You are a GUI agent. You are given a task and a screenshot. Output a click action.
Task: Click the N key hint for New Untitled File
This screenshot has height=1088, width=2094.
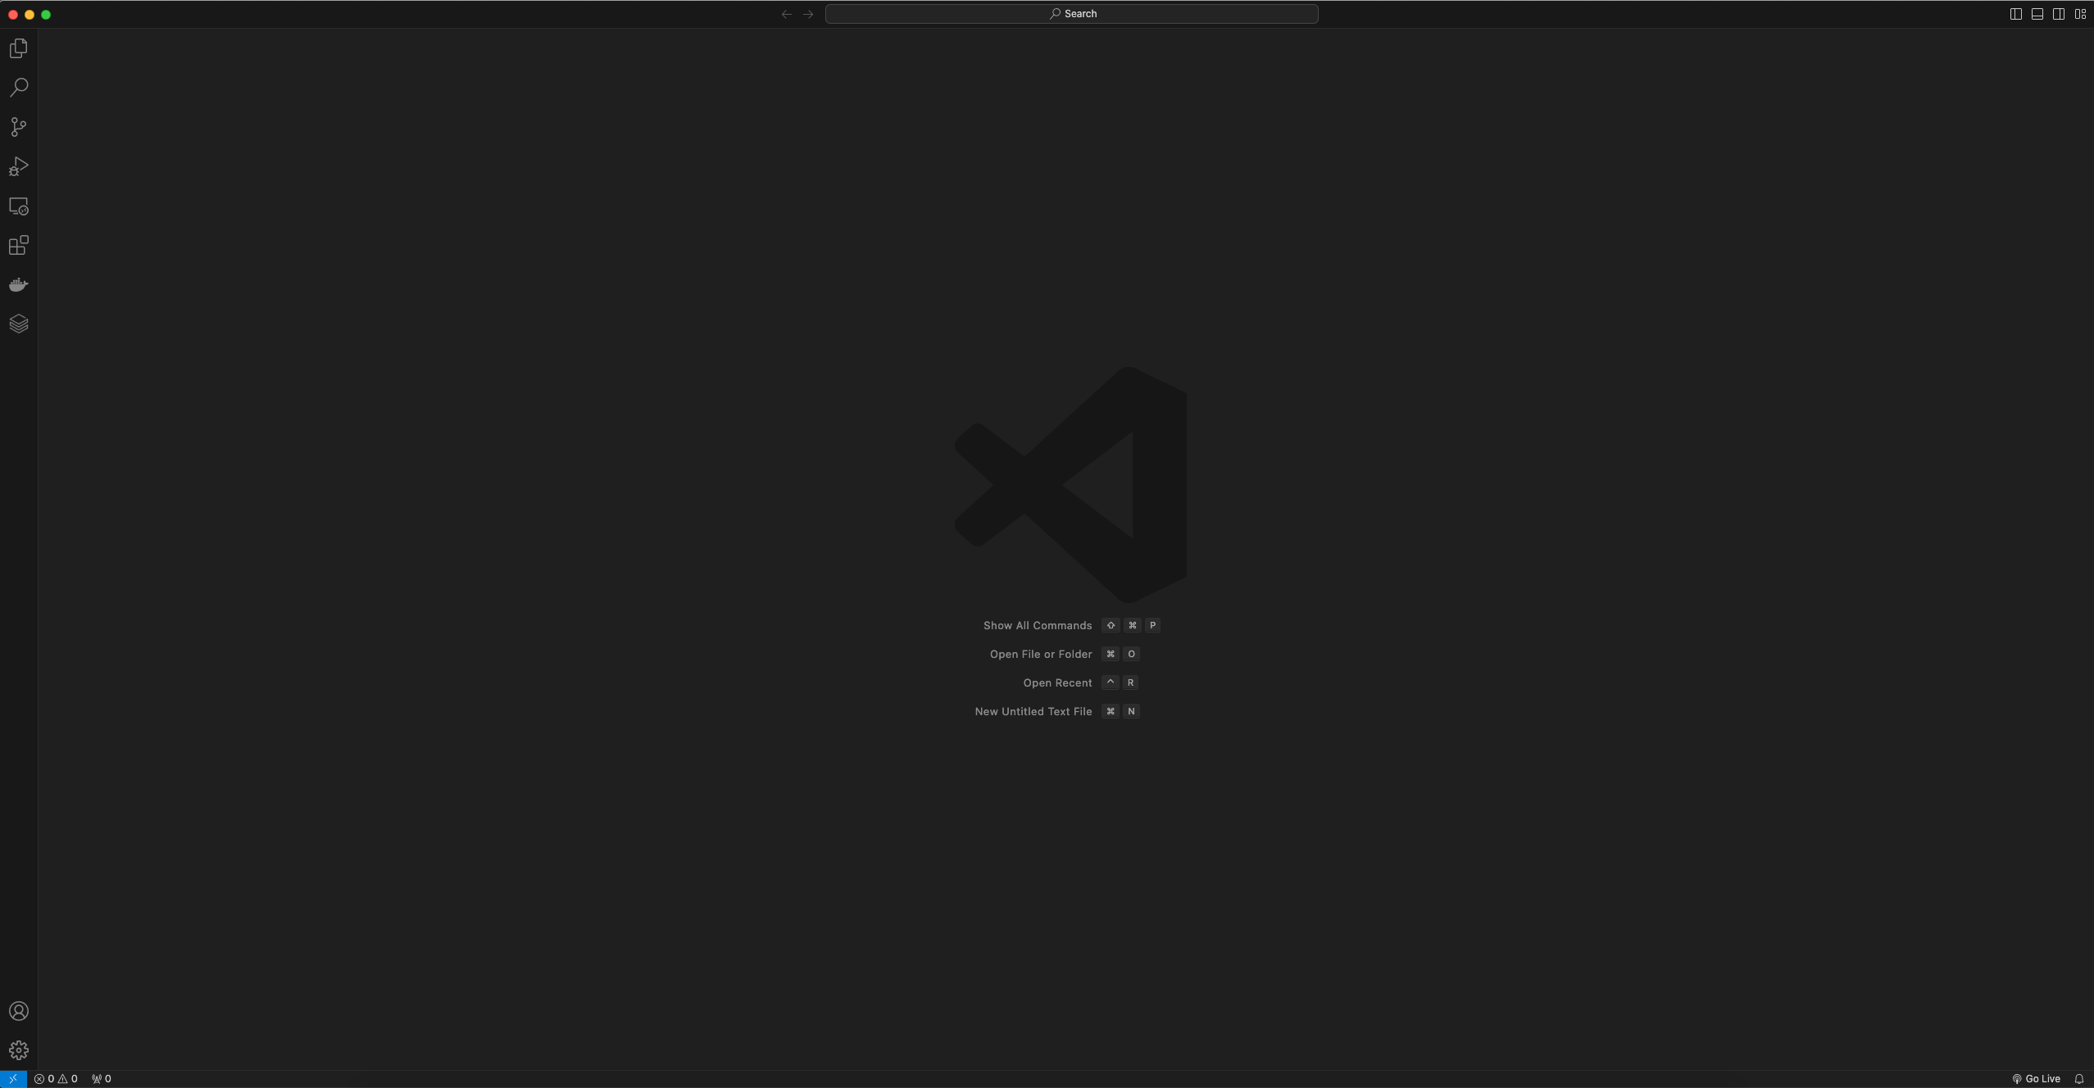click(1132, 712)
